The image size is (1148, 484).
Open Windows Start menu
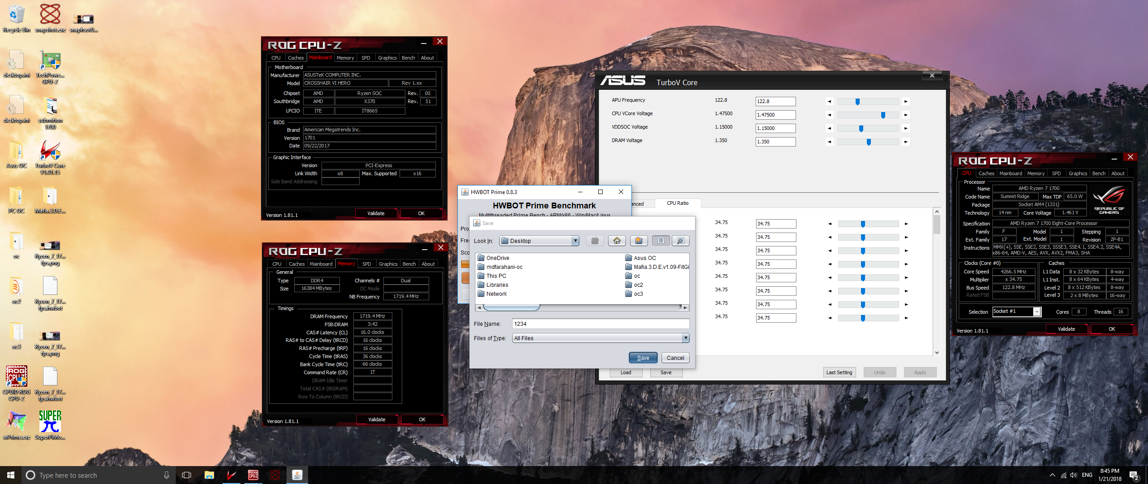click(11, 475)
